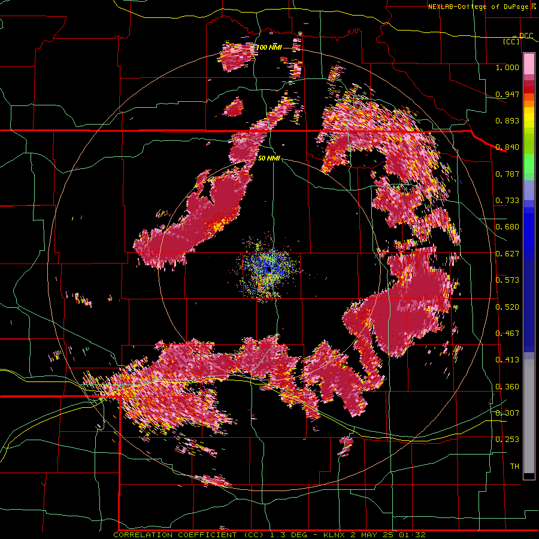
Task: Click the [CC] label above the color scale
Action: pyautogui.click(x=511, y=42)
